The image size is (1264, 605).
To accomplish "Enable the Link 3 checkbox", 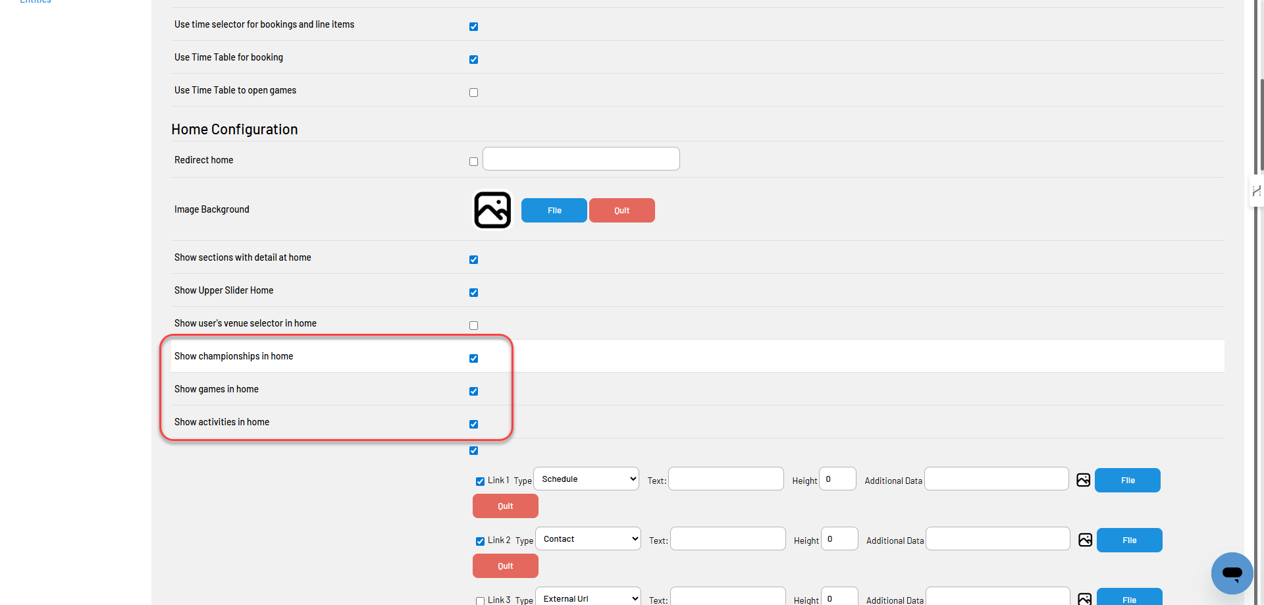I will [x=480, y=600].
